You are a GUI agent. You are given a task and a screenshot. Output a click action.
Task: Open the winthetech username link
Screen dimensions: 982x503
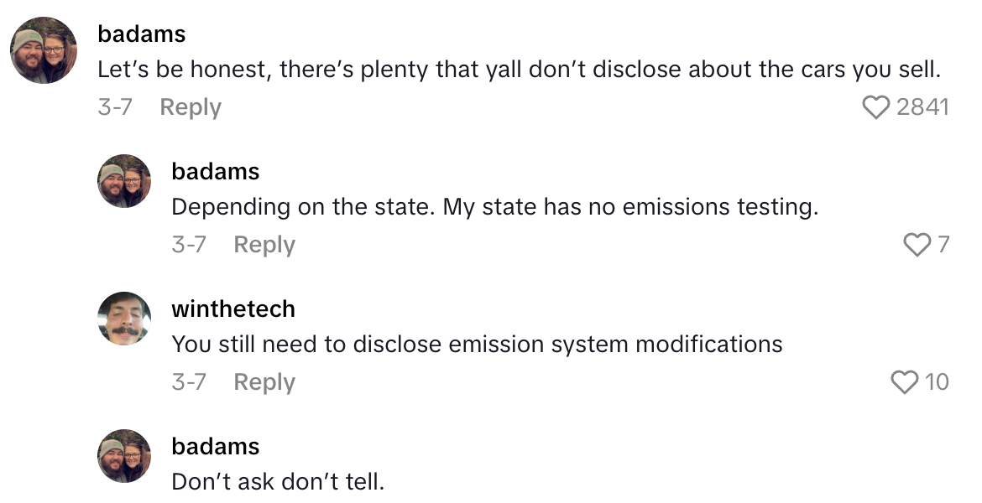pyautogui.click(x=233, y=309)
